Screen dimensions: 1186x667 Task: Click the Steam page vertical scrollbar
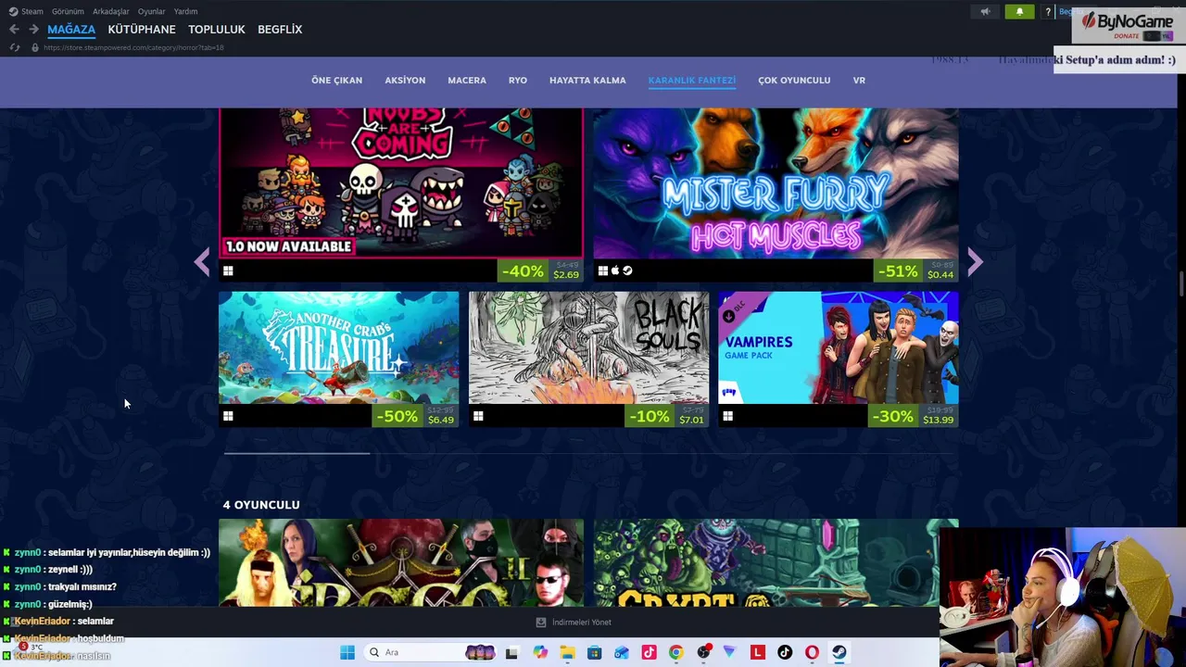[1181, 284]
